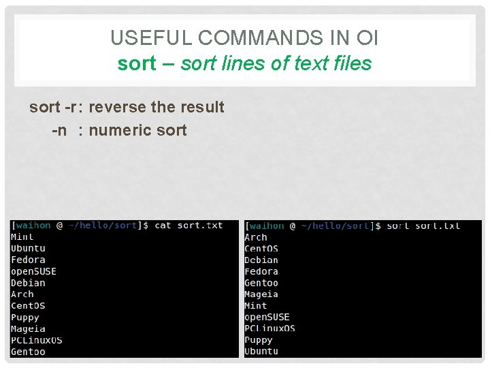Select 'Ubuntu' in the sorted right terminal
The width and height of the screenshot is (490, 368).
coord(261,352)
